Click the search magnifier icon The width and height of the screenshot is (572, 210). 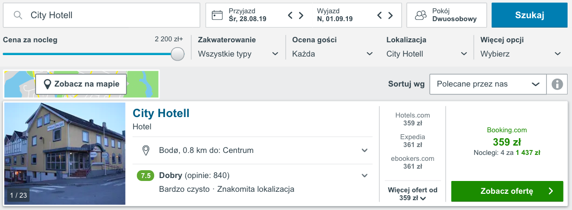click(18, 15)
